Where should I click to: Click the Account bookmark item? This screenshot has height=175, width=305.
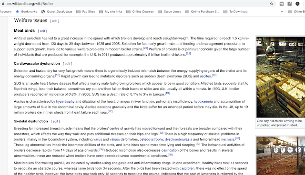6,11
